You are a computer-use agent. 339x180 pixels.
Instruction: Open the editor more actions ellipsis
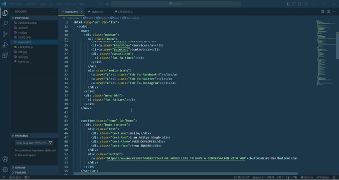tap(334, 11)
